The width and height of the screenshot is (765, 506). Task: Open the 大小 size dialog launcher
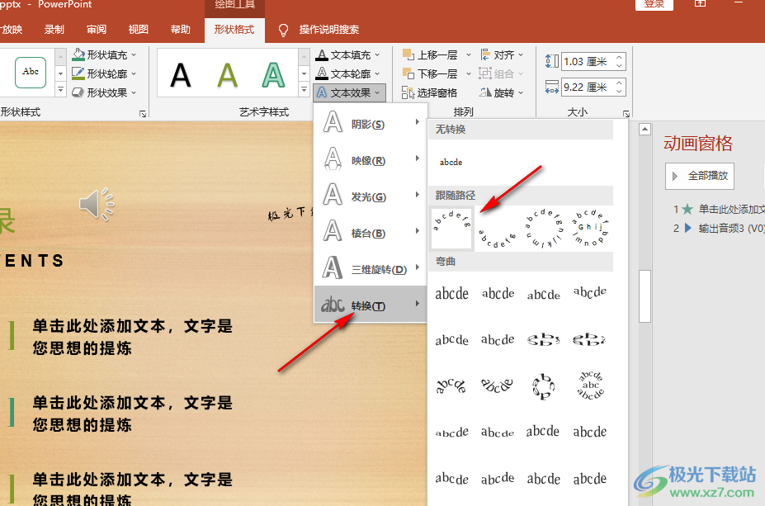626,114
